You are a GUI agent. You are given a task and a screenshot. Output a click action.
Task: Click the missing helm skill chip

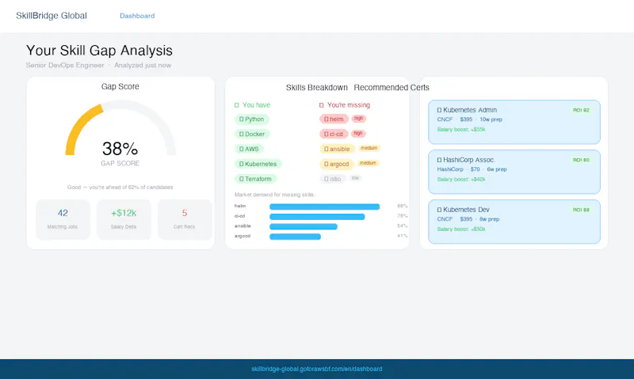334,119
